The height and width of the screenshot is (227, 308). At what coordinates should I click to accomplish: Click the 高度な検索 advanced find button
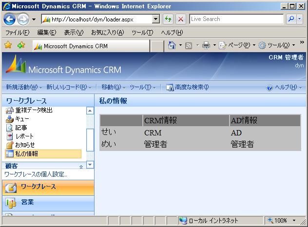pos(188,87)
